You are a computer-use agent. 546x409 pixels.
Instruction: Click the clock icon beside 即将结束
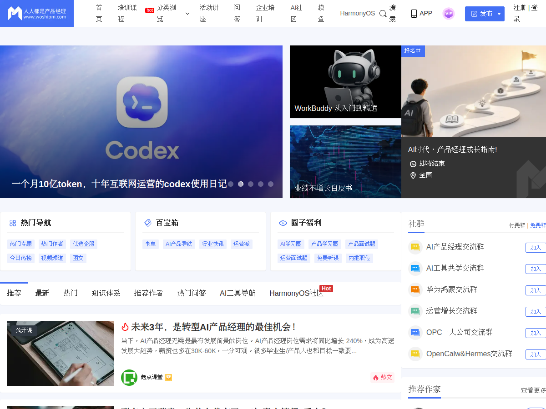click(x=413, y=164)
